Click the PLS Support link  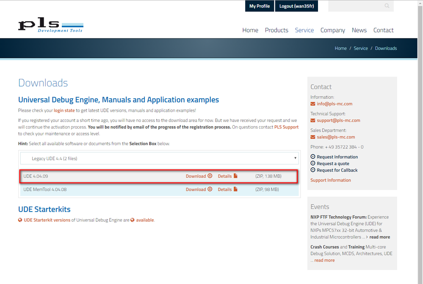point(287,127)
